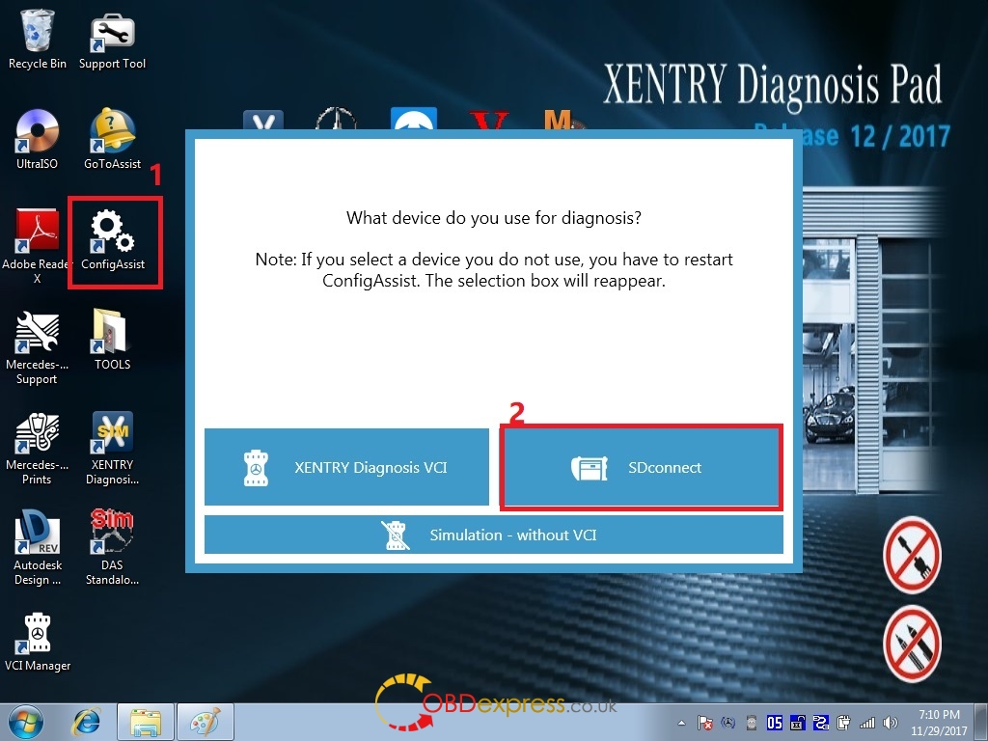Image resolution: width=988 pixels, height=741 pixels.
Task: Open XENTRY Diagnosis Sim desktop icon
Action: 113,438
